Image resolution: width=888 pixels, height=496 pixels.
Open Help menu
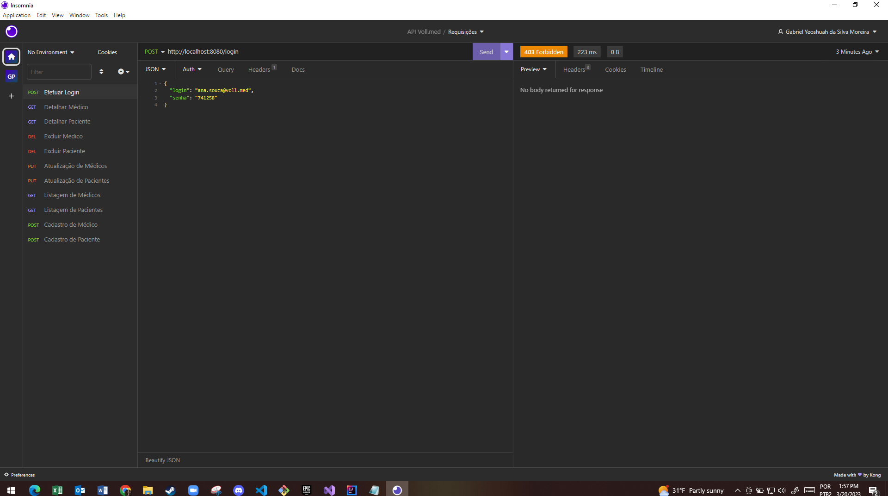[119, 15]
